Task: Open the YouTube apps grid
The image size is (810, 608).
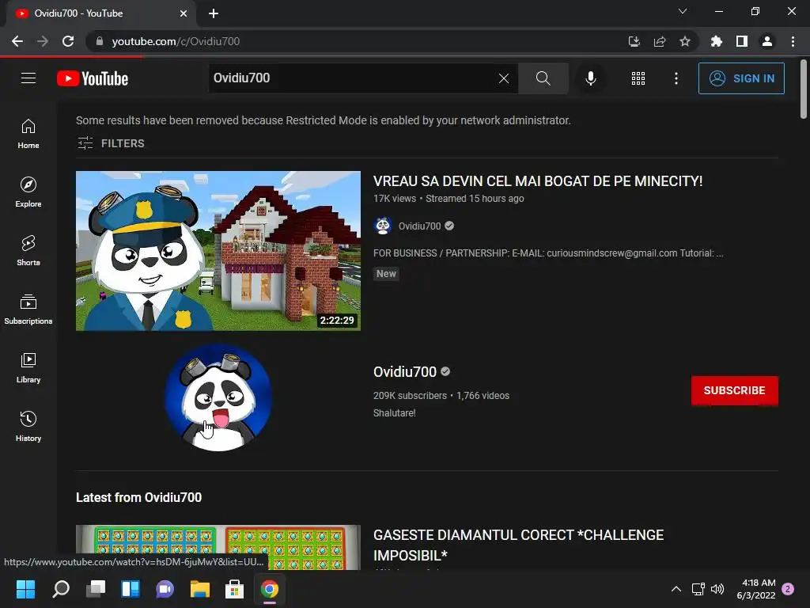Action: point(638,78)
